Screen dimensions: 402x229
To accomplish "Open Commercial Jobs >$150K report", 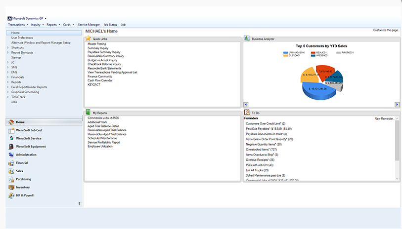I will 103,118.
